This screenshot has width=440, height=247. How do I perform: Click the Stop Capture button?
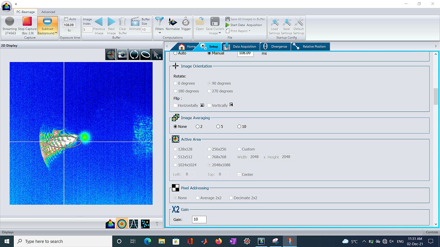(x=27, y=25)
